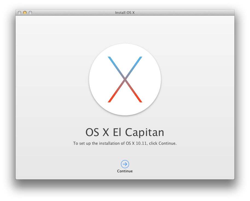Image resolution: width=250 pixels, height=201 pixels.
Task: Click the "To set up the installation" text
Action: pos(125,143)
